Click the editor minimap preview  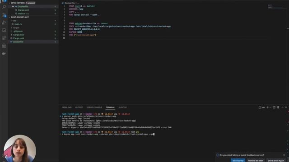[276, 6]
